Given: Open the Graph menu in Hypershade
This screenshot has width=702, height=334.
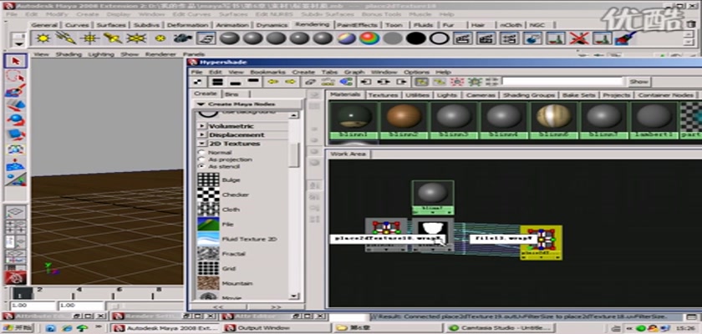Looking at the screenshot, I should coord(354,72).
